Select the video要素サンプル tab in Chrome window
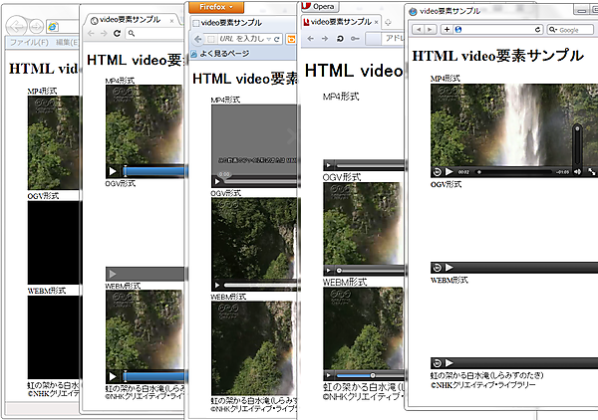 coord(130,20)
